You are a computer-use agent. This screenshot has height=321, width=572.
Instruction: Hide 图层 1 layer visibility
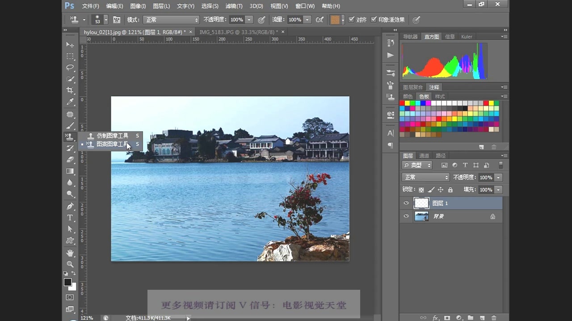pyautogui.click(x=406, y=203)
